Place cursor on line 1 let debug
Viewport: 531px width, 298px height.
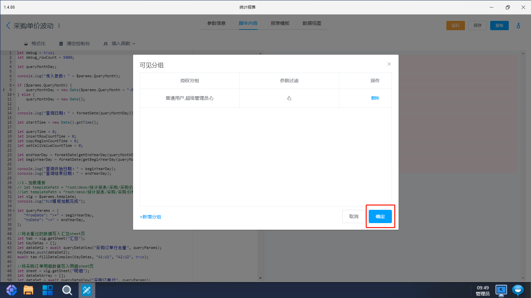(x=36, y=53)
